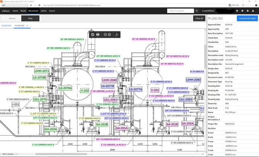This screenshot has height=157, width=259.
Task: Zoom in with the plus icon
Action: [x=109, y=34]
